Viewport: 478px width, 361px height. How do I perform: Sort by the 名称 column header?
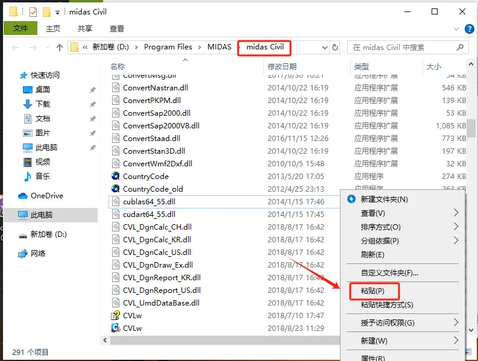[x=118, y=66]
